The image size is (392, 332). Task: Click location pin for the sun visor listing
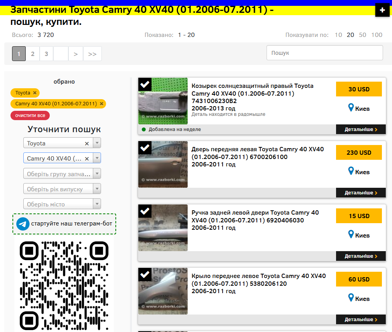pyautogui.click(x=351, y=108)
